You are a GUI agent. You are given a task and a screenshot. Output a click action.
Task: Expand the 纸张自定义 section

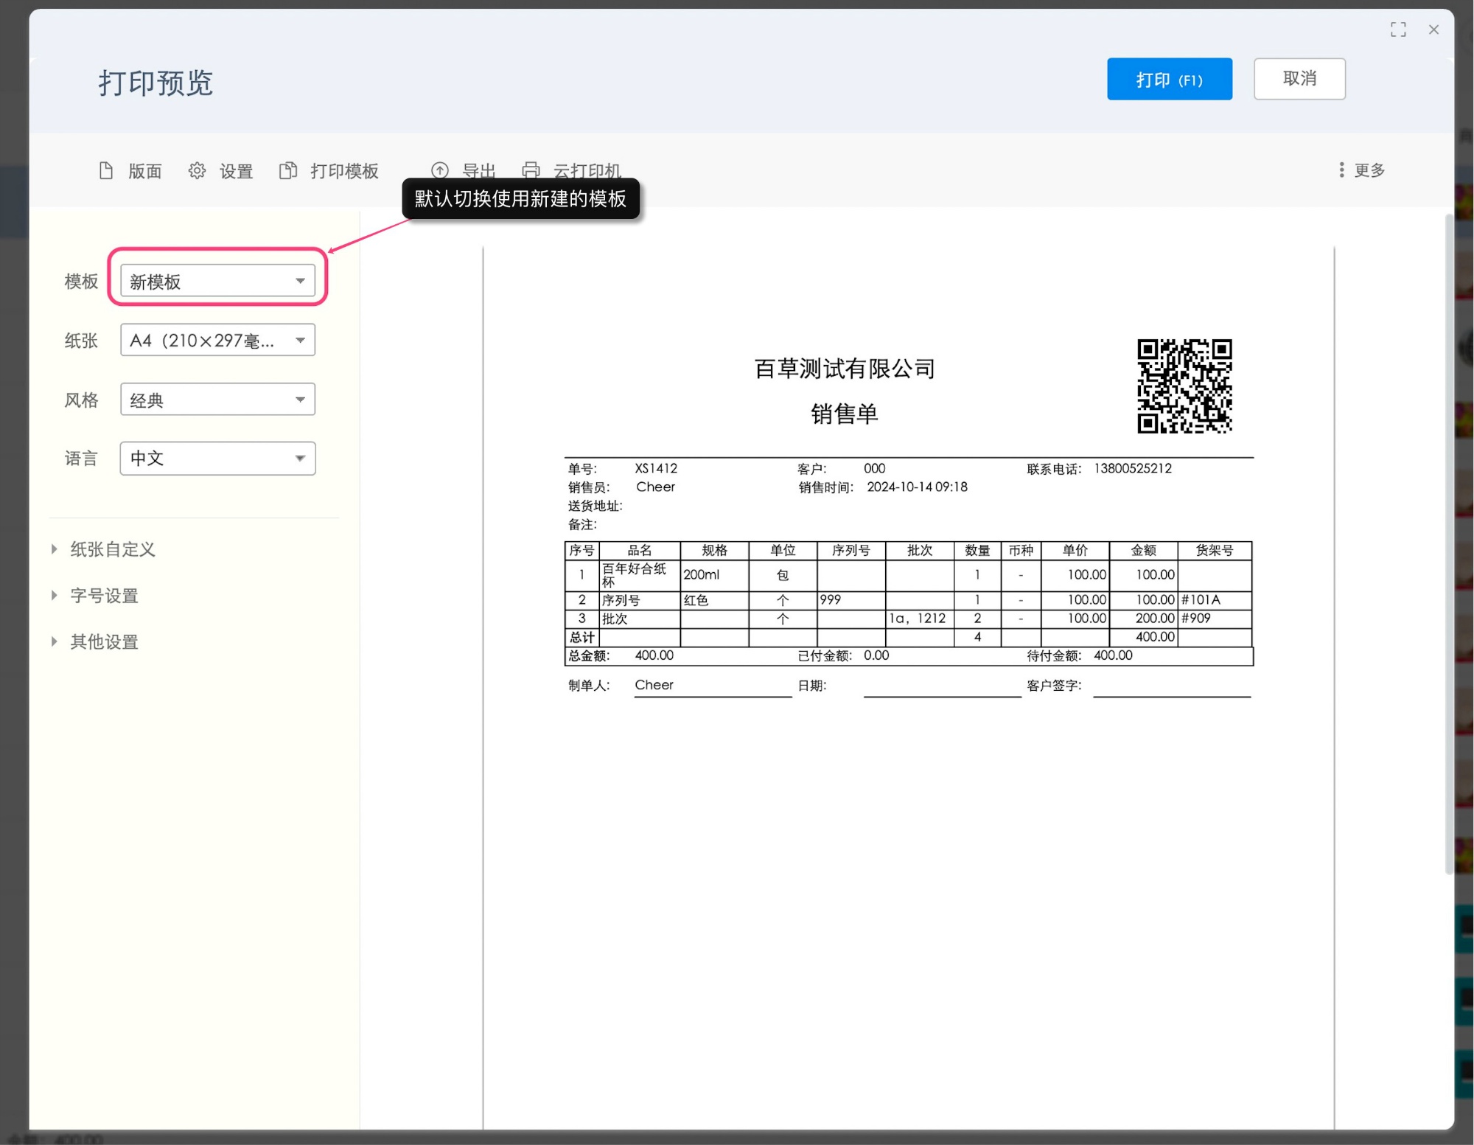click(x=112, y=549)
